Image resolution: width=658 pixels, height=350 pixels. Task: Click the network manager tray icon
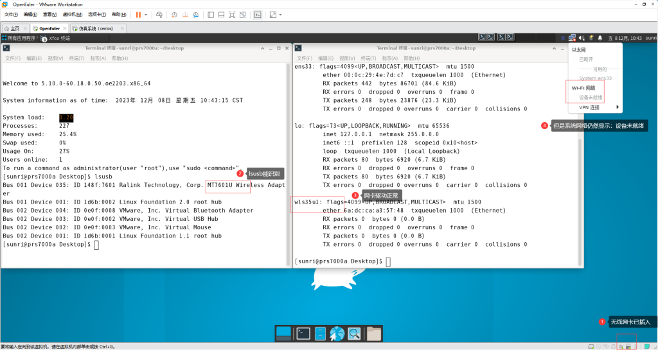(572, 39)
